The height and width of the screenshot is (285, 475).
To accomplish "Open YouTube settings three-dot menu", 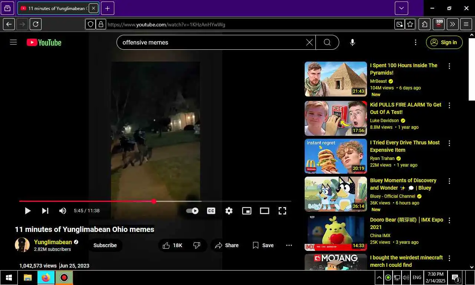I will click(x=415, y=42).
